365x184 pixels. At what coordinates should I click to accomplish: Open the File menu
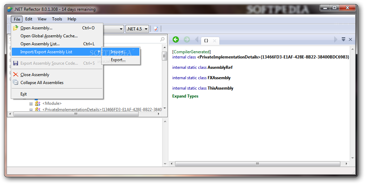point(17,19)
